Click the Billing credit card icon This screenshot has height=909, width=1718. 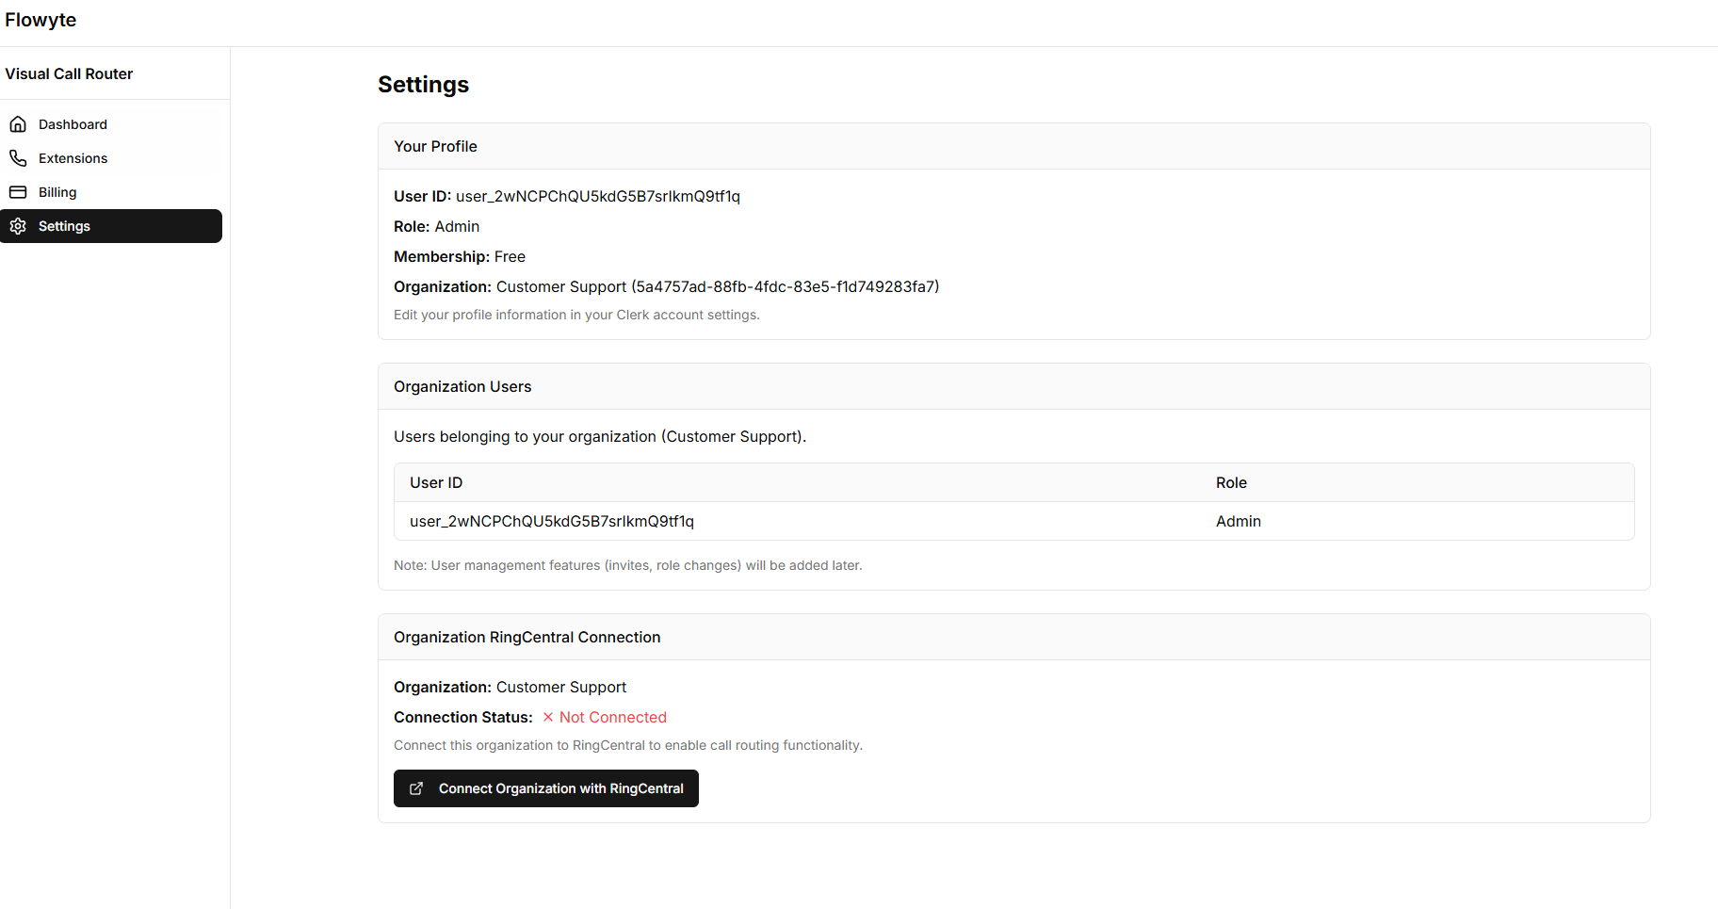coord(18,192)
